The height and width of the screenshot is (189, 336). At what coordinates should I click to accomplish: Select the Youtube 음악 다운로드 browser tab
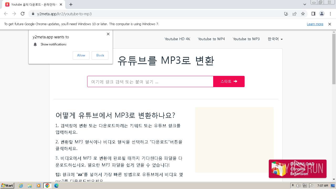coord(34,4)
